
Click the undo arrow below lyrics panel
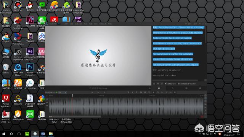click(158, 84)
